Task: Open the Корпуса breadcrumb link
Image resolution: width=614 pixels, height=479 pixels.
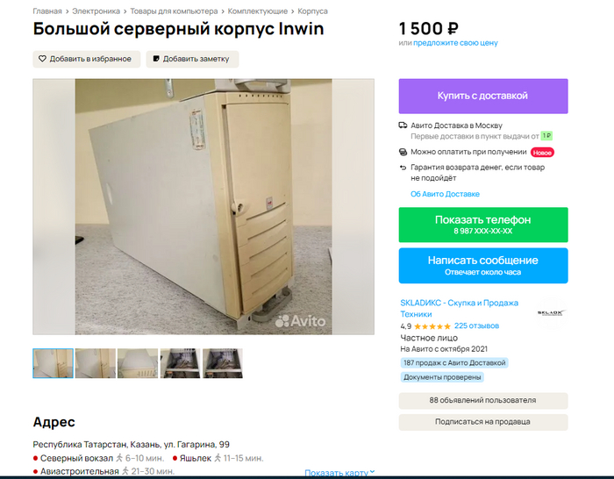Action: (x=312, y=11)
